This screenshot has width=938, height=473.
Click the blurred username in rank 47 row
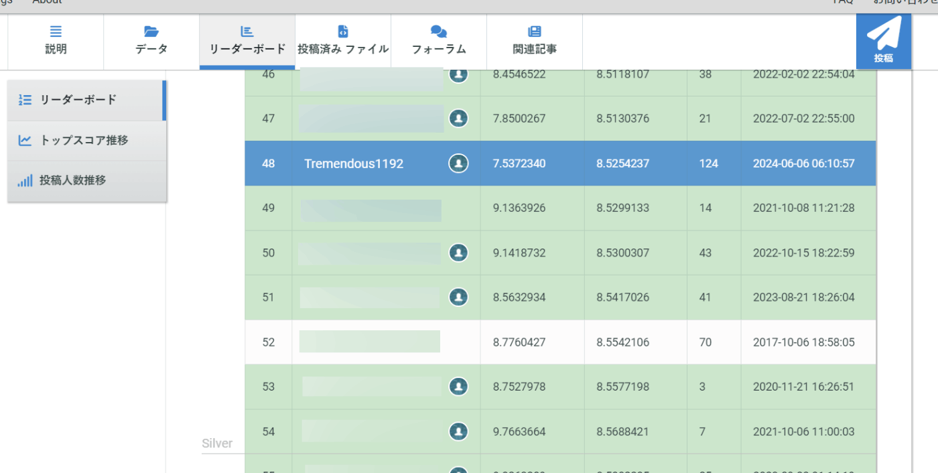pyautogui.click(x=371, y=119)
